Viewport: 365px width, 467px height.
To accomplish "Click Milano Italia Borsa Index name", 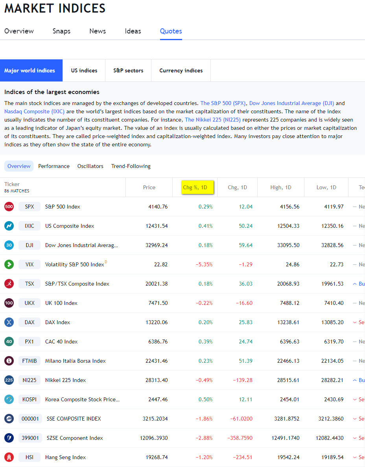I will point(76,361).
